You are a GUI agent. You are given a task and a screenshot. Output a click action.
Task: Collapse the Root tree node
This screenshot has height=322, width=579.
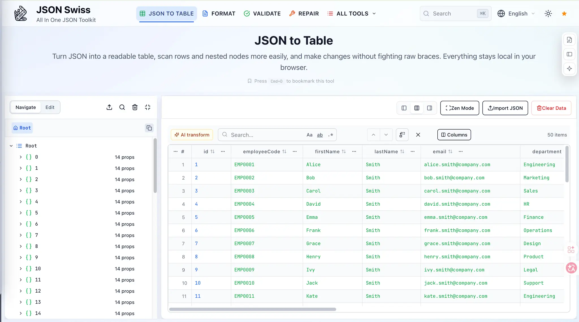click(x=11, y=146)
